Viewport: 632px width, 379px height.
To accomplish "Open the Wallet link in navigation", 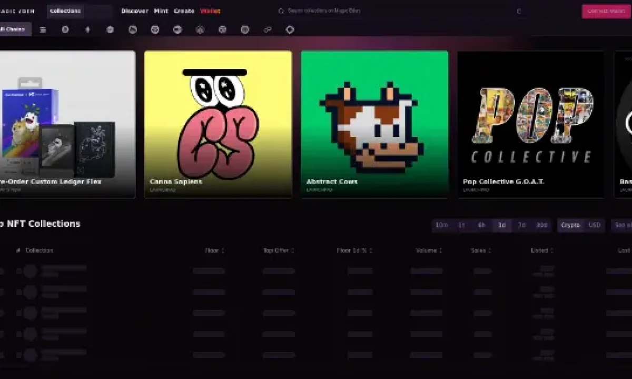I will [210, 11].
